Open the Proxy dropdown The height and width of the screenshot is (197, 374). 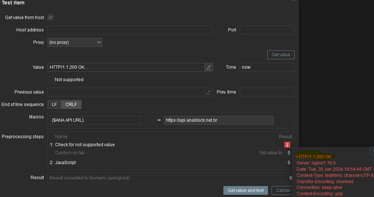[75, 42]
